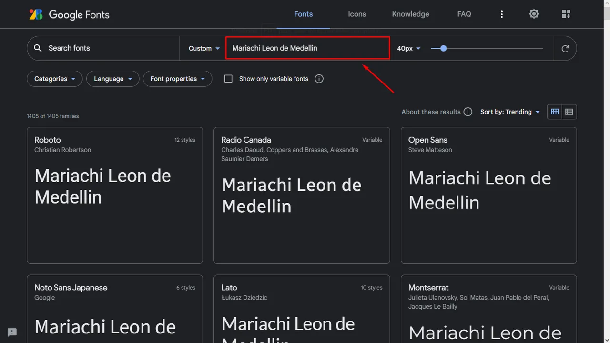Click the Montserrat designers text
This screenshot has height=343, width=610.
(479, 302)
